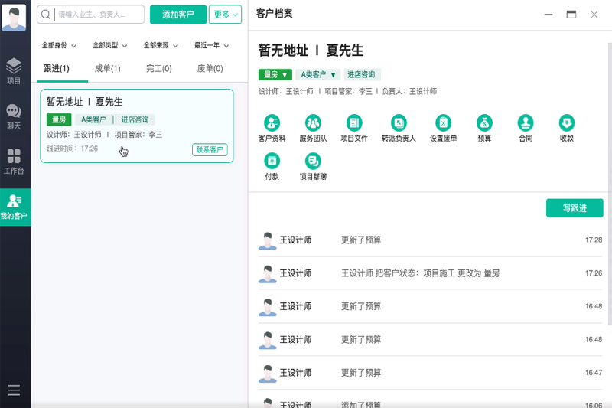Screen dimensions: 612x408
Task: Click the 转派负责人 icon
Action: click(x=399, y=122)
